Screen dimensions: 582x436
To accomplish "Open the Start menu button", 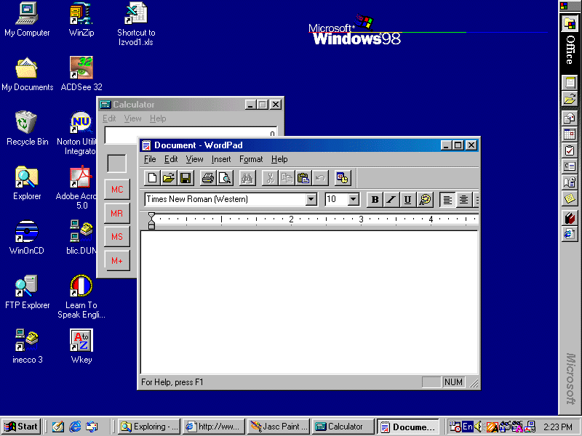I will tap(21, 427).
